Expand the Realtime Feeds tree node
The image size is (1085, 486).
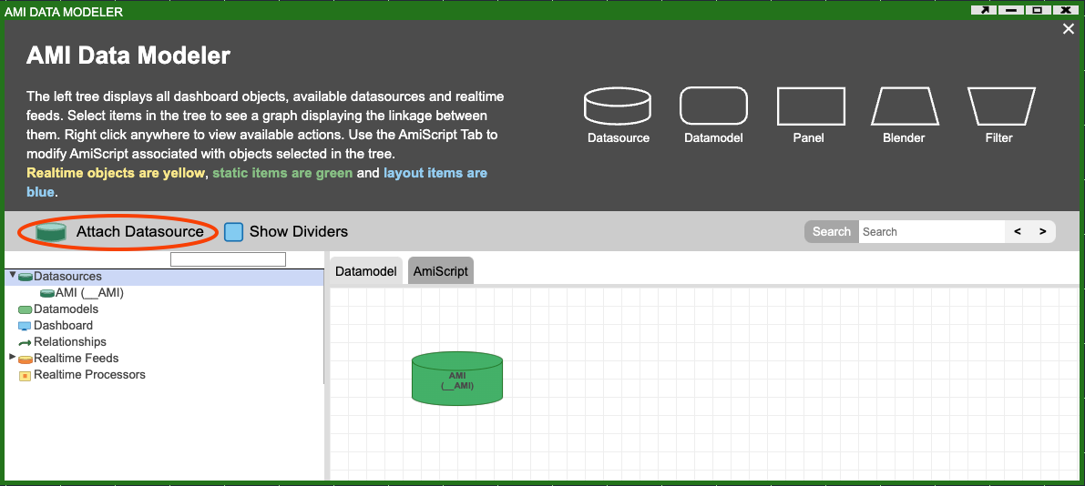(13, 357)
